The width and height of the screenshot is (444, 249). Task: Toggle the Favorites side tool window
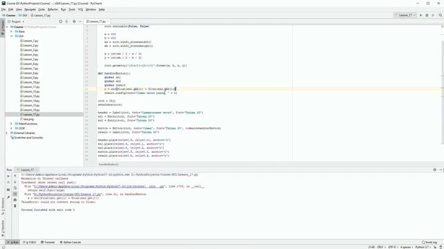[3, 229]
